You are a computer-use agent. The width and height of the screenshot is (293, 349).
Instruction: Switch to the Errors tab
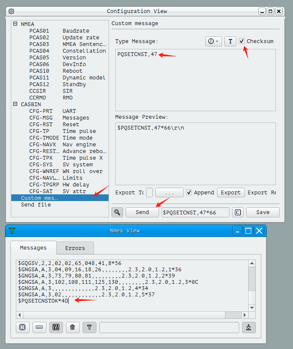75,248
